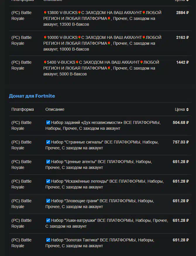Image resolution: width=196 pixels, height=256 pixels.
Task: Toggle the sort arrows next to Цена in the Донат table
Action: [188, 110]
